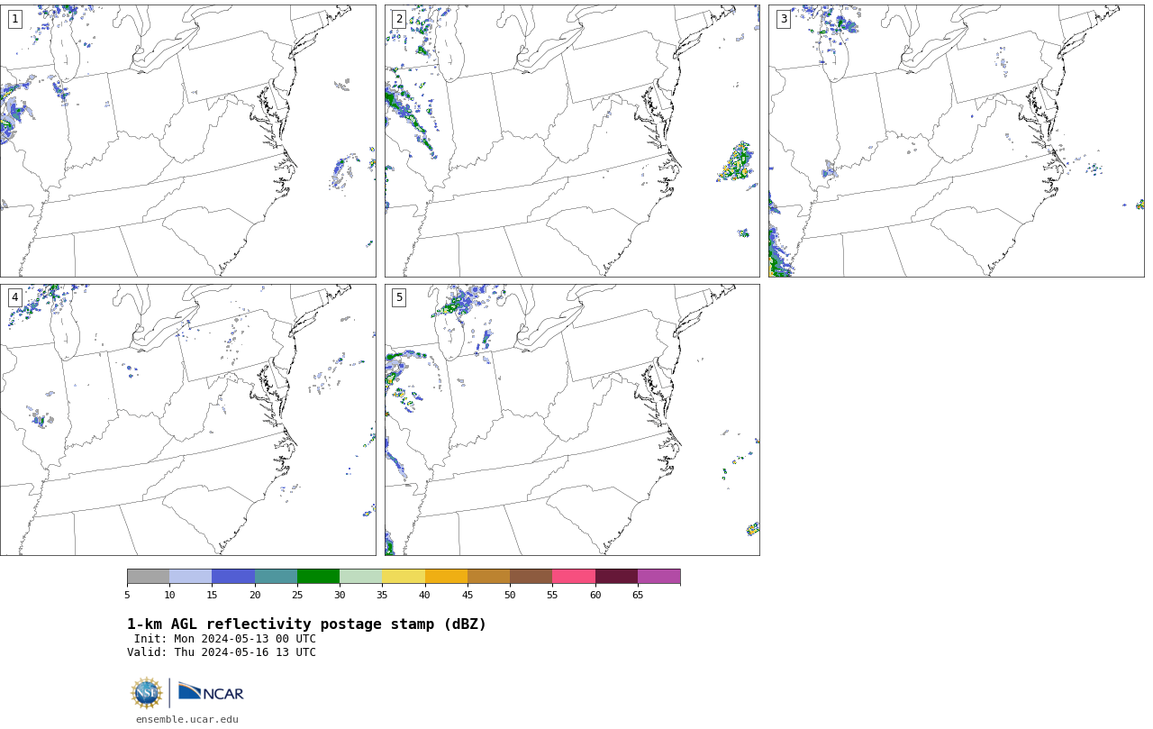Click the pink 55-60 dBZ swatch
The width and height of the screenshot is (1153, 729).
click(x=574, y=577)
